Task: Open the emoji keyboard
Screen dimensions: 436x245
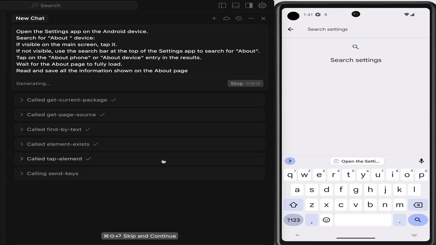Action: click(326, 220)
